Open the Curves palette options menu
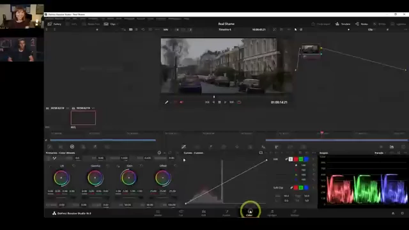Screen dimensions: 409x230 pyautogui.click(x=314, y=153)
